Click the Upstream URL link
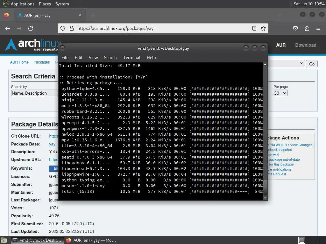Screen dimensions: 326x244 53,159
